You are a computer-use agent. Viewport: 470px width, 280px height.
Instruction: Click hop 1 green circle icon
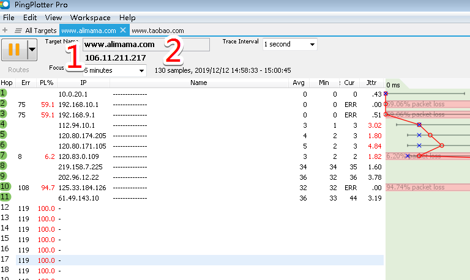[x=3, y=93]
